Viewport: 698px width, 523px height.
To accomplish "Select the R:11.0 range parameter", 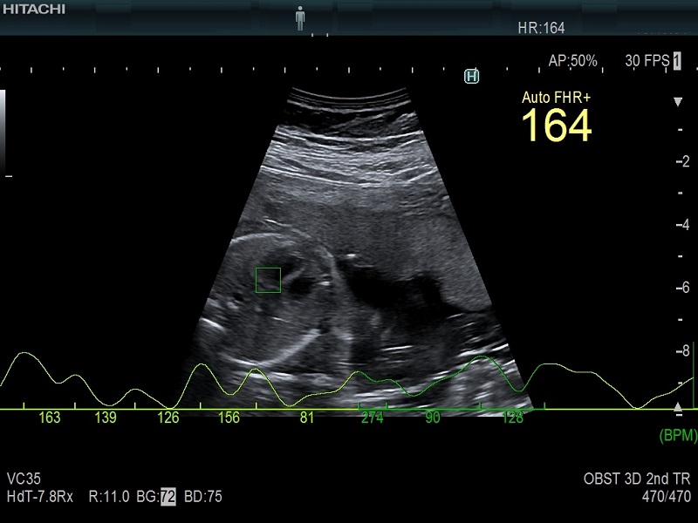I will (108, 497).
